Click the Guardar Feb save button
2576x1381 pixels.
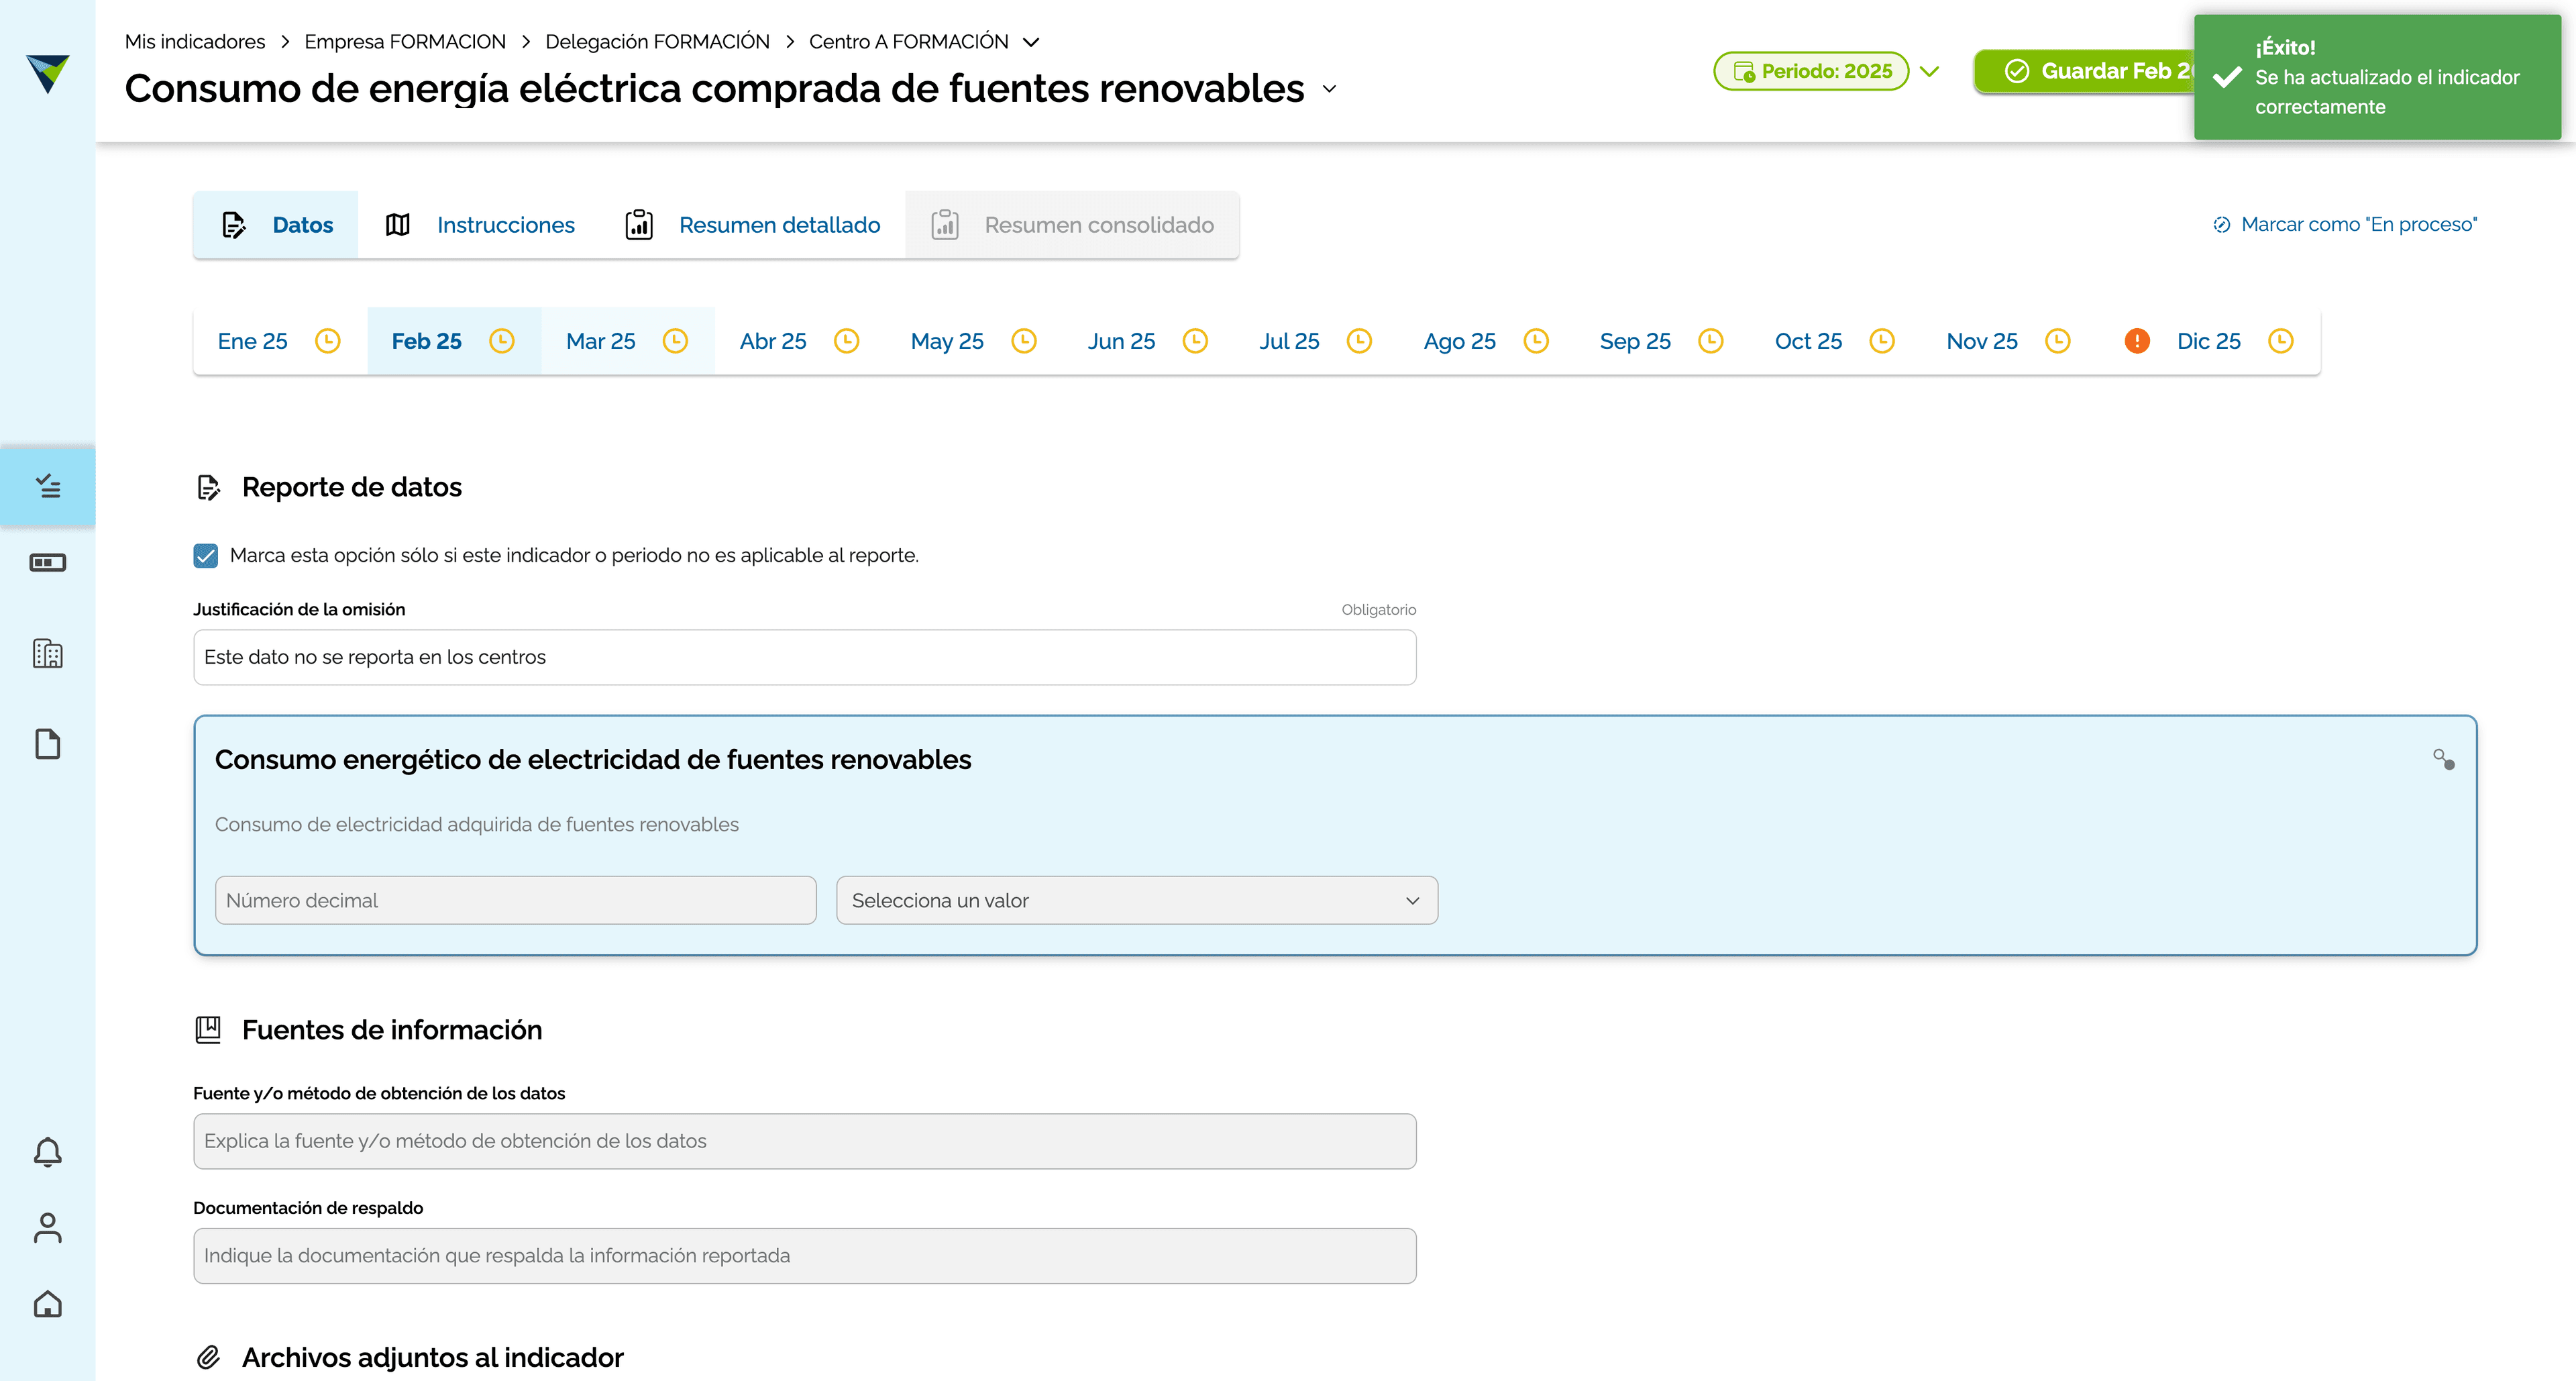coord(2085,71)
